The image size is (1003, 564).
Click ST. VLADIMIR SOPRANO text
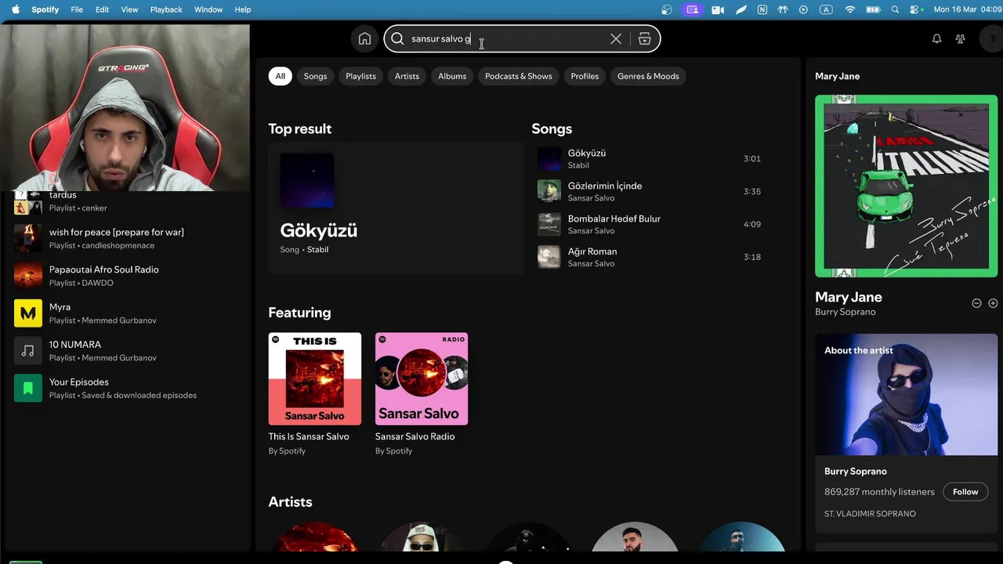870,514
